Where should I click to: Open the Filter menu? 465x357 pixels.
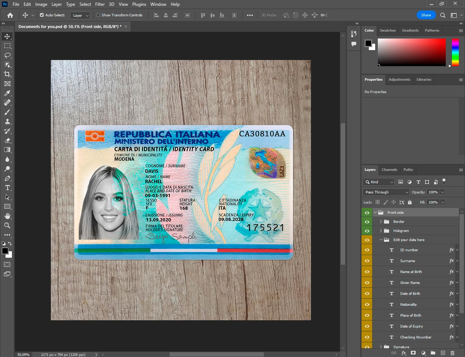(x=100, y=4)
